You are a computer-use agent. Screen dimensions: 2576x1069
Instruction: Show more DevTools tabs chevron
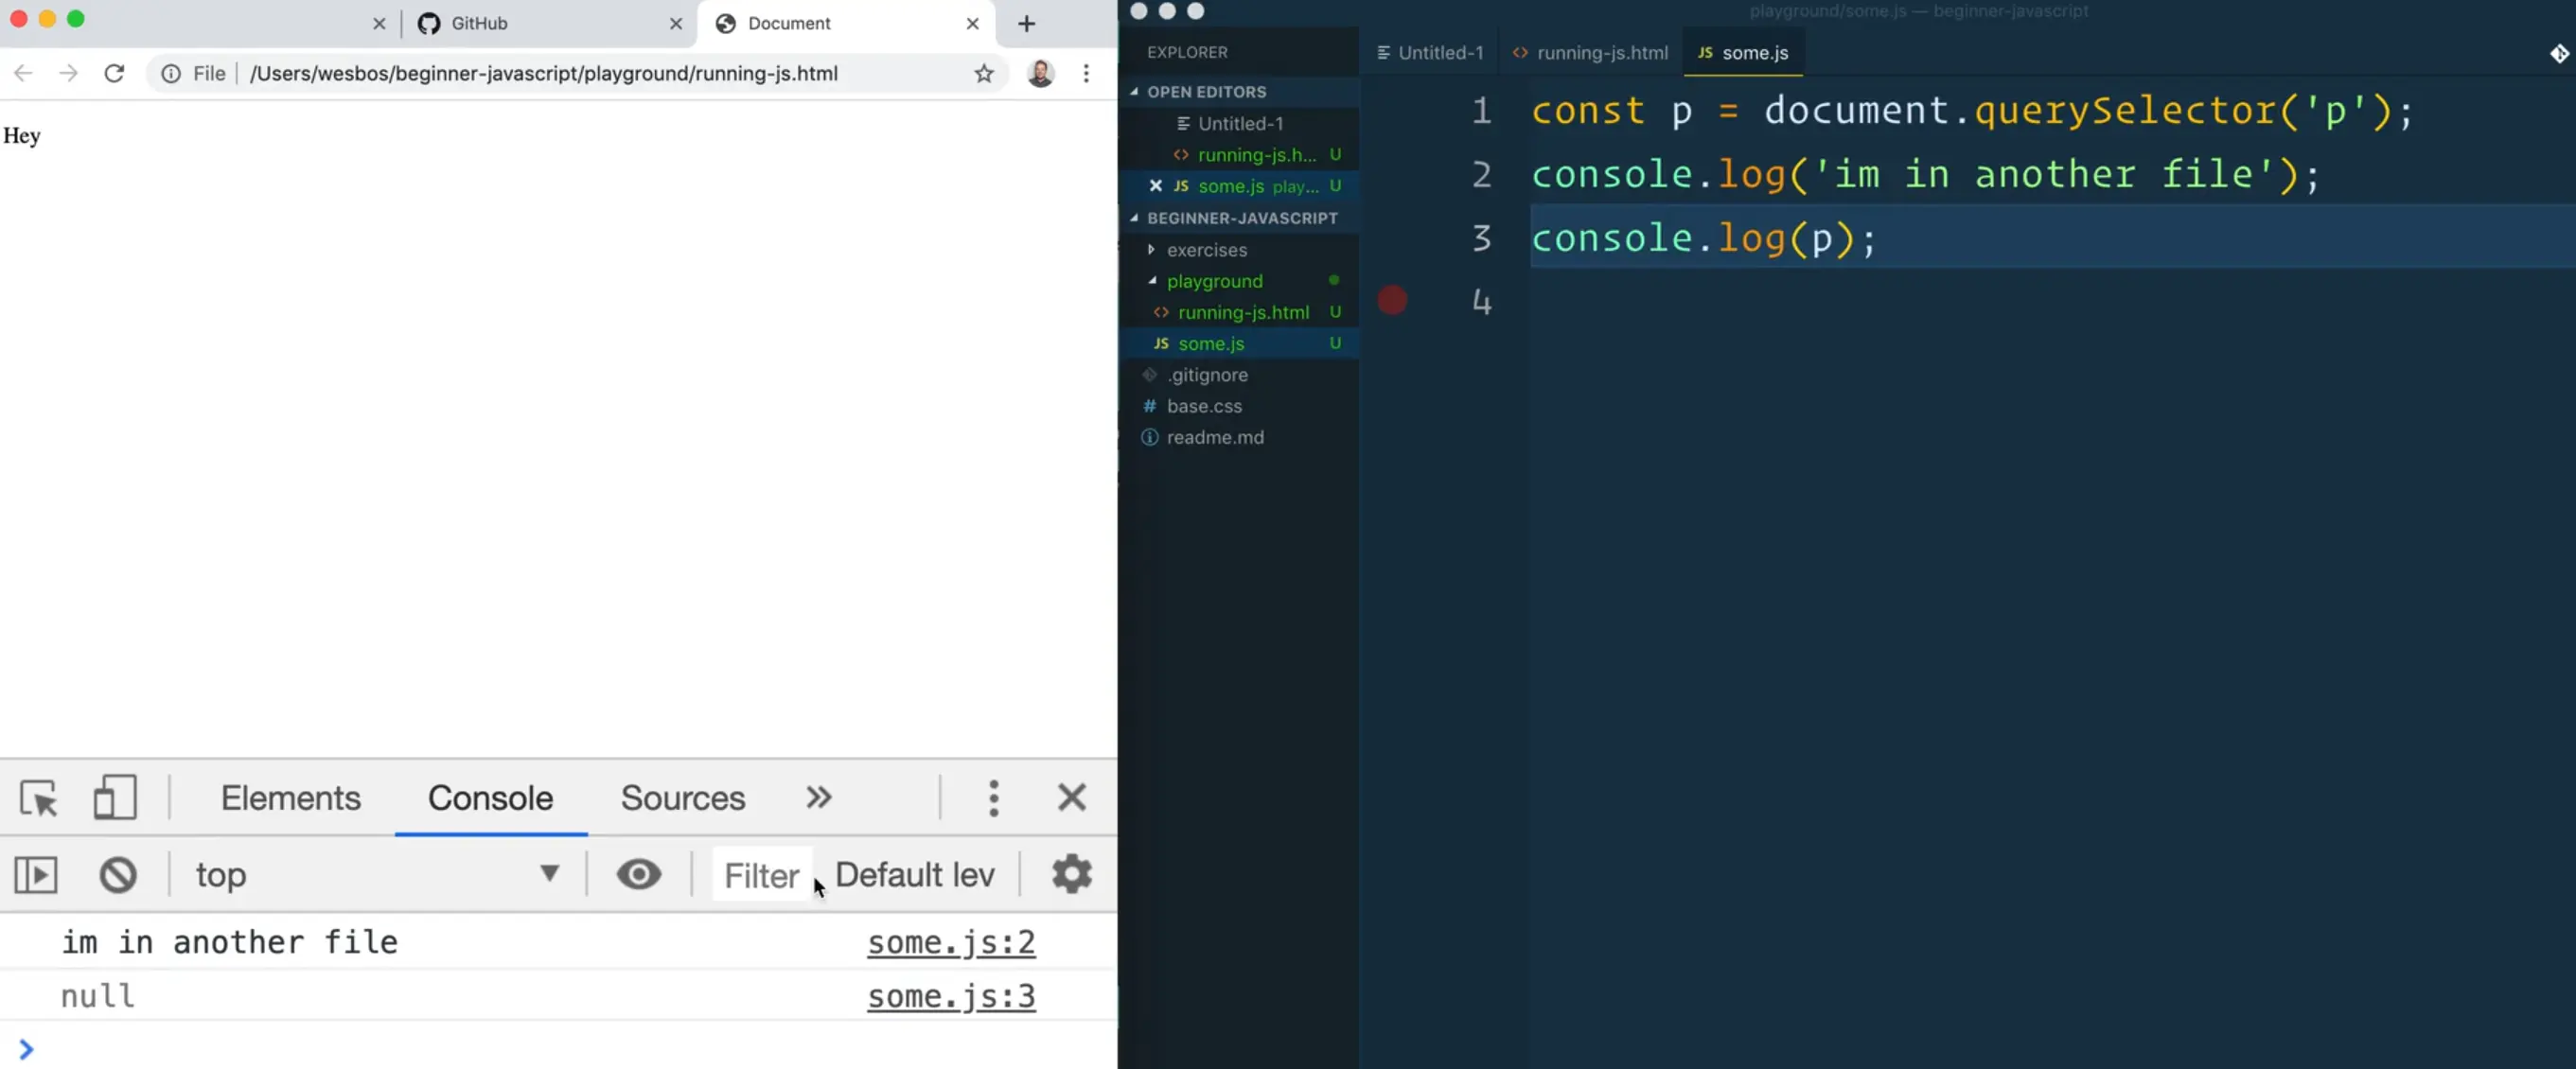(819, 798)
